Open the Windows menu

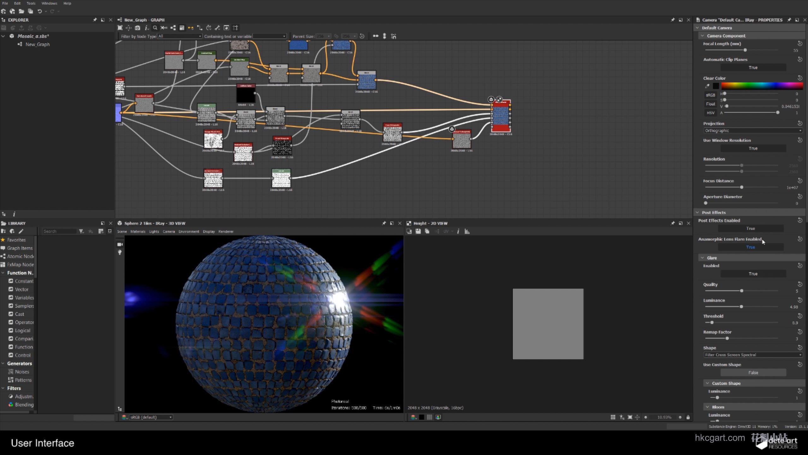[49, 3]
